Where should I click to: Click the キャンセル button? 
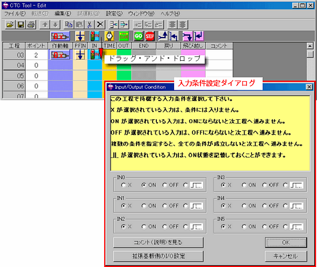pyautogui.click(x=286, y=256)
